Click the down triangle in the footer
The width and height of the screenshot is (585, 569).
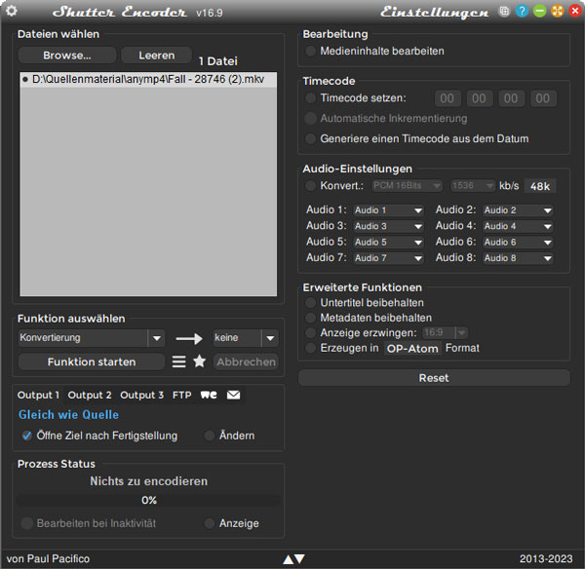(299, 559)
